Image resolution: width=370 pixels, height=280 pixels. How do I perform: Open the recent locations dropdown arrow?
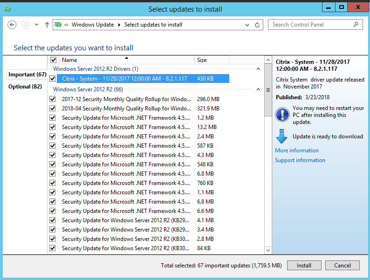click(36, 25)
